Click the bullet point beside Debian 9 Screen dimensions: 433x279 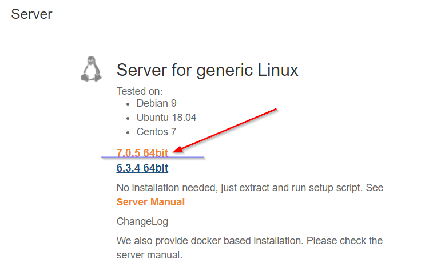click(x=128, y=104)
